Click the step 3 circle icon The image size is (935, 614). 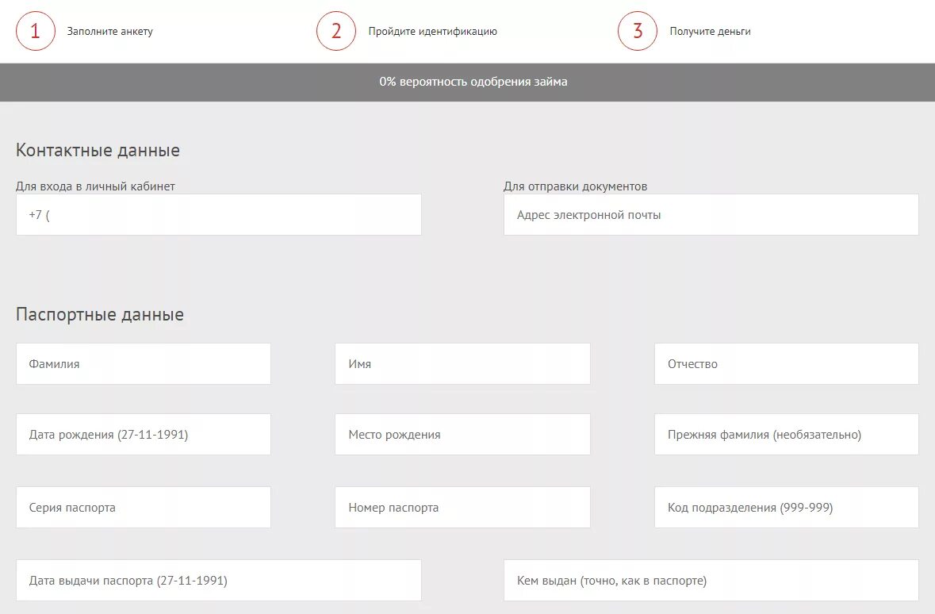tap(638, 31)
